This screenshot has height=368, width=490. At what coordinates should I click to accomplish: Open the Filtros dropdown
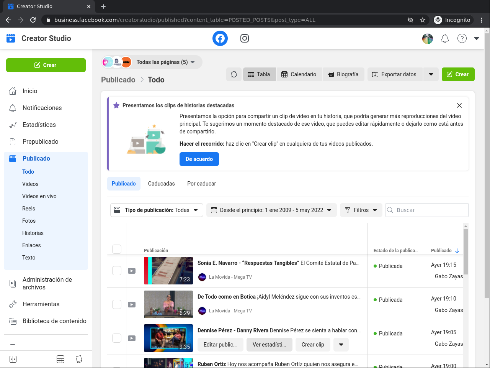(x=361, y=210)
